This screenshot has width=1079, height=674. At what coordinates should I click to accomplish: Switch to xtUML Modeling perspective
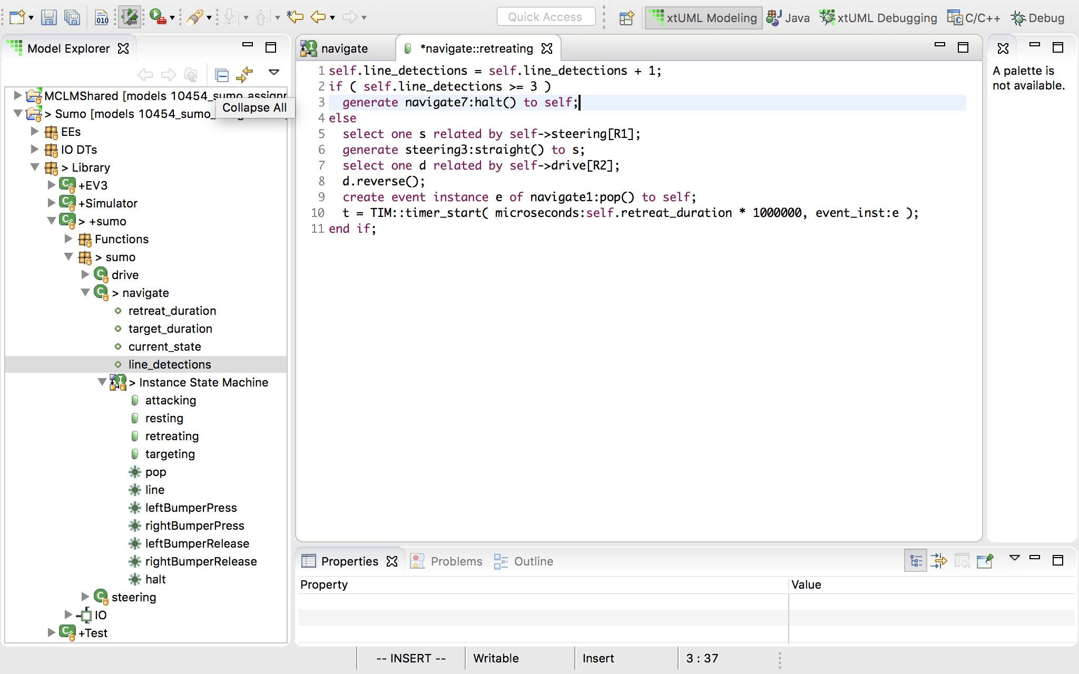tap(703, 18)
